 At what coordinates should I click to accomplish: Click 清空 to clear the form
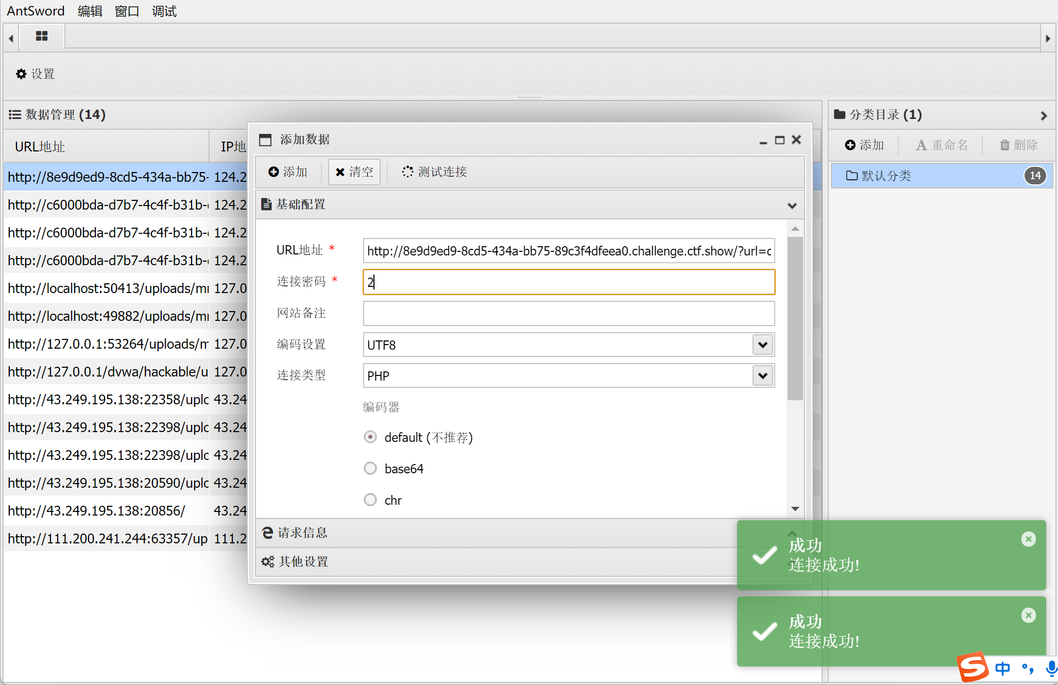[354, 172]
